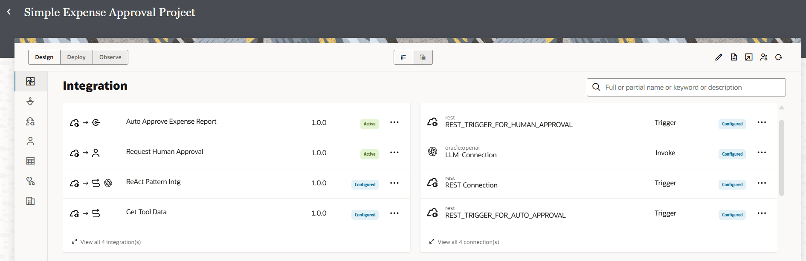This screenshot has width=806, height=261.
Task: Click the Invoke role of LLM_Connection
Action: [x=665, y=153]
